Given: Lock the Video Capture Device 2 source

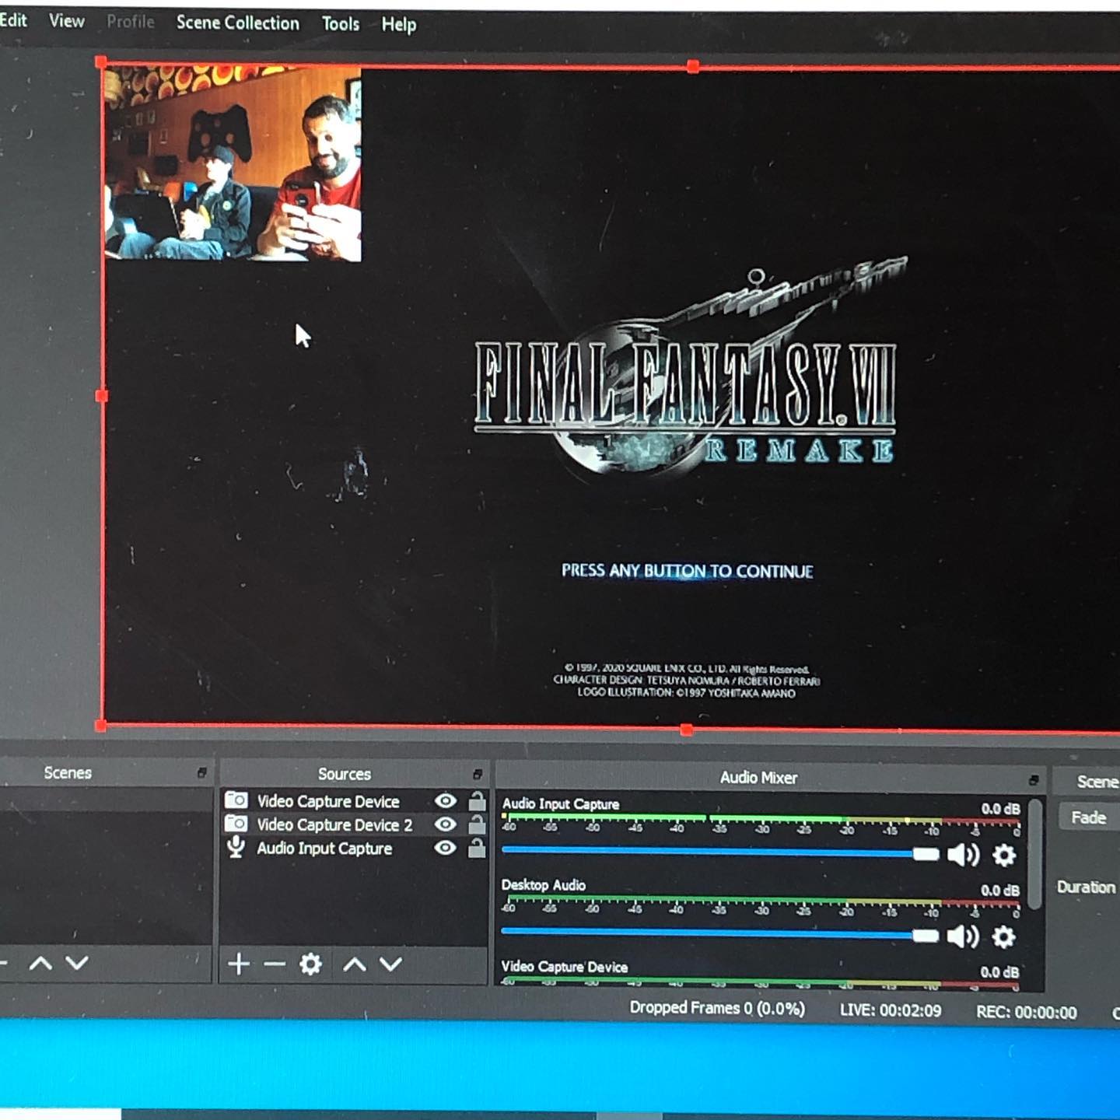Looking at the screenshot, I should (477, 824).
